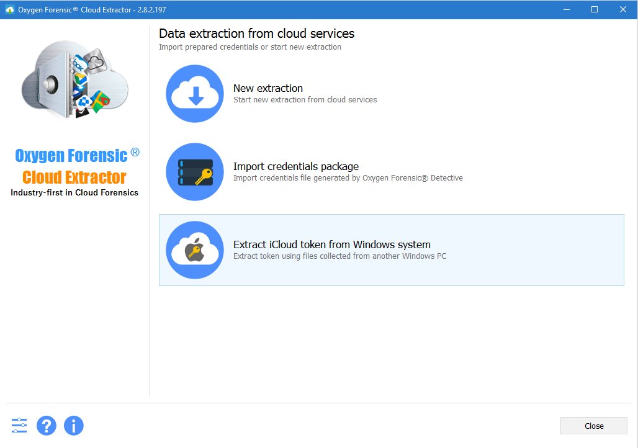Image resolution: width=638 pixels, height=448 pixels.
Task: Maximize the Cloud Extractor window
Action: 595,9
